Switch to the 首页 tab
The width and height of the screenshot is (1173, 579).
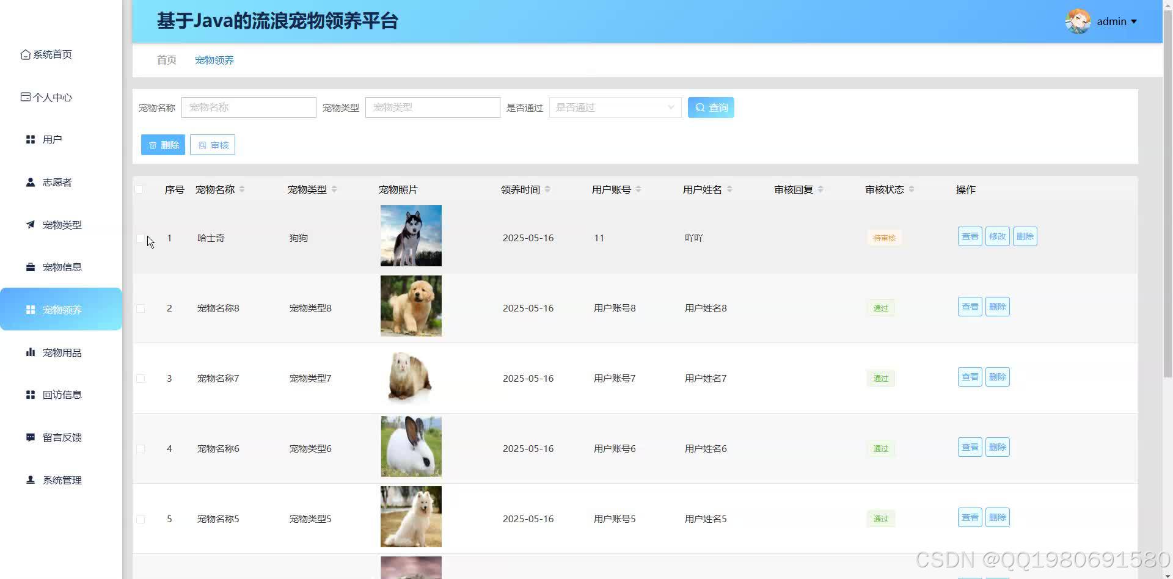(x=166, y=60)
